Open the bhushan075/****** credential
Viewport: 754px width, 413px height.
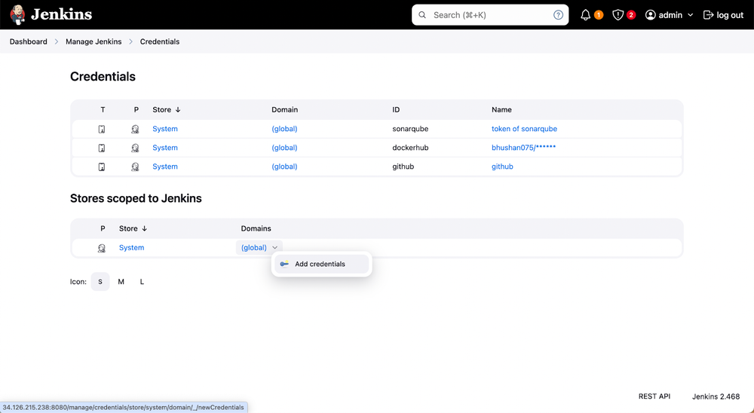click(x=523, y=148)
